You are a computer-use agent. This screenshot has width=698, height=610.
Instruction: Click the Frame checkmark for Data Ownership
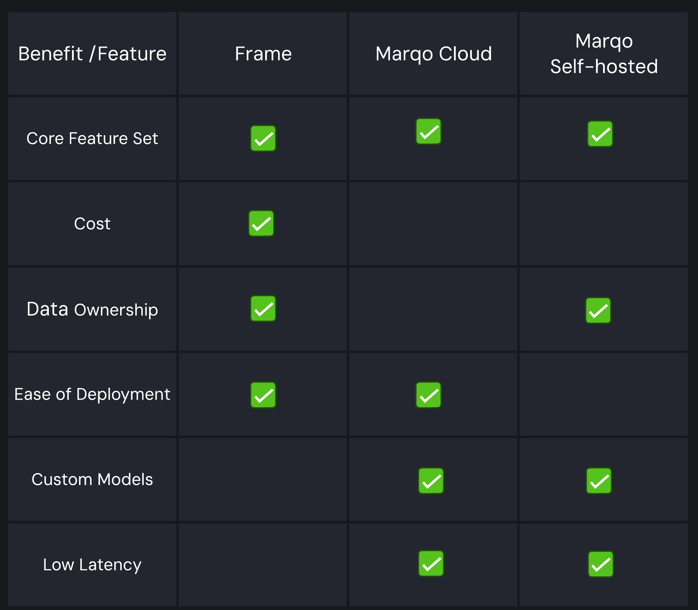coord(263,309)
